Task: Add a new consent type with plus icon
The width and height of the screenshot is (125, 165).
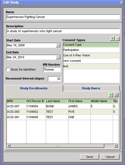Action: [112, 38]
